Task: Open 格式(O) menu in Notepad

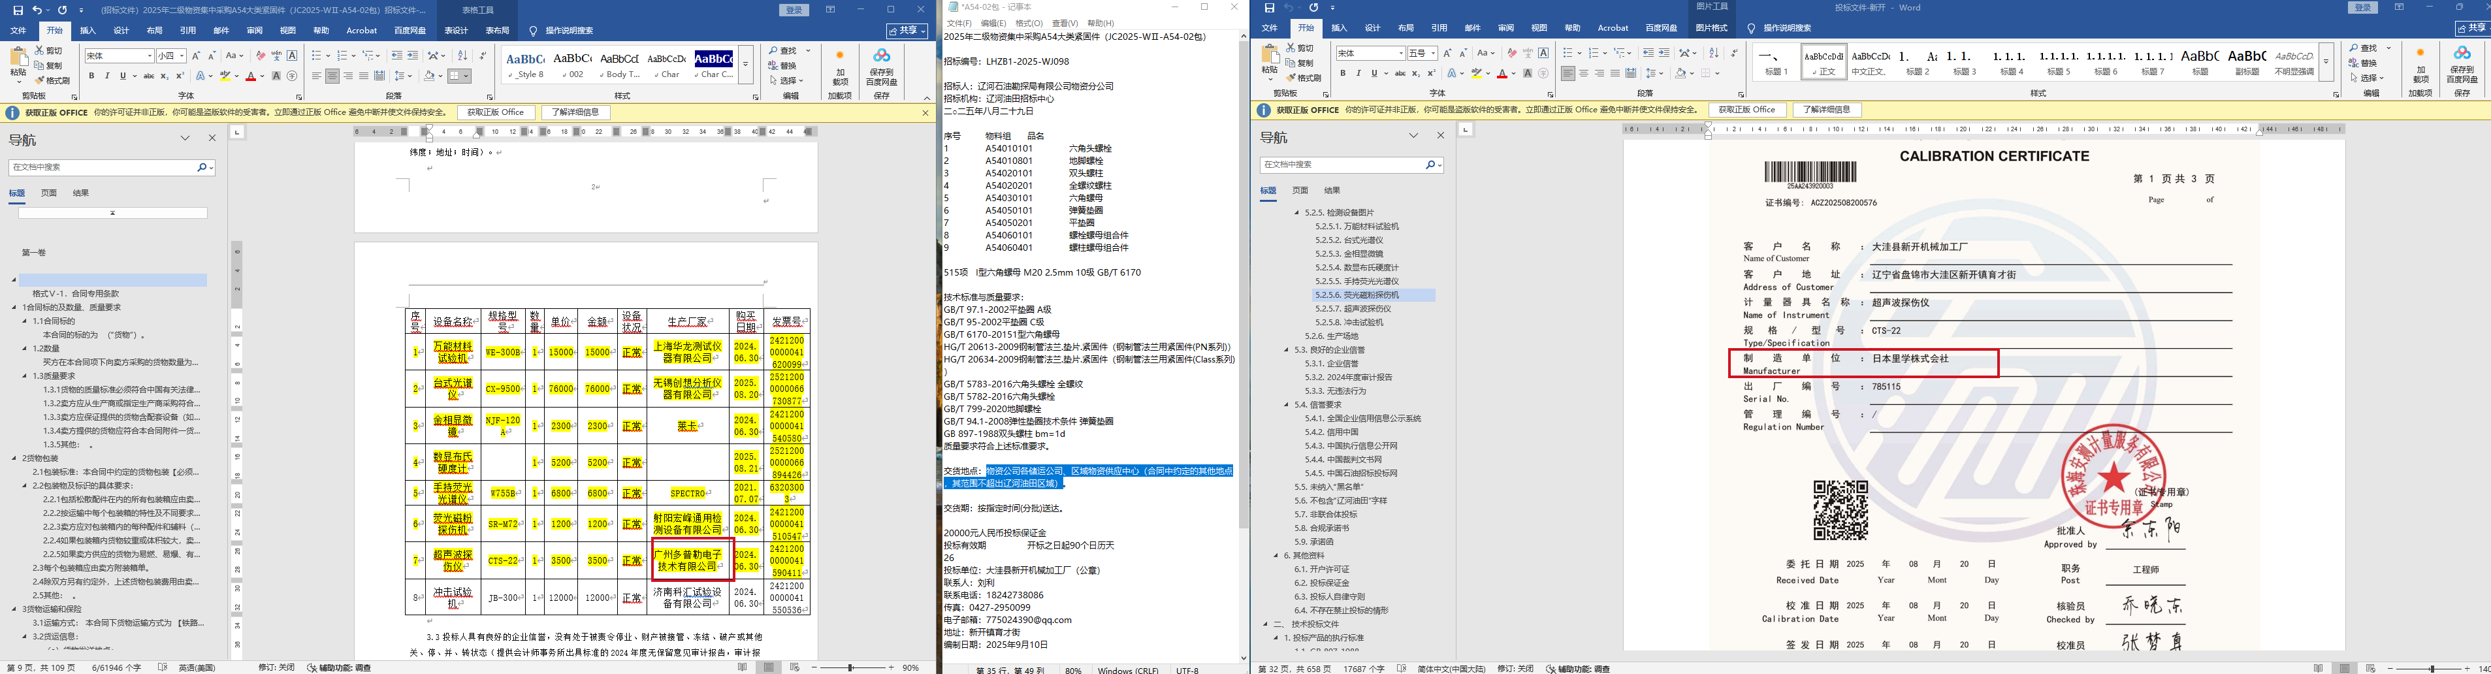Action: pos(1029,24)
